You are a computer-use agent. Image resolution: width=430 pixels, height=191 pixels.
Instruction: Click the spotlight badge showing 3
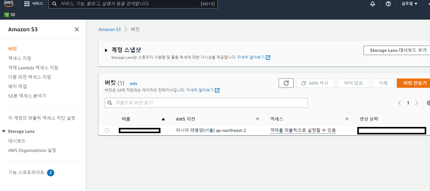click(50, 173)
